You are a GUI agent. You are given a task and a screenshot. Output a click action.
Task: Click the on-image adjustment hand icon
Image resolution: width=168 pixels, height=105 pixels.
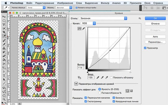click(x=80, y=77)
